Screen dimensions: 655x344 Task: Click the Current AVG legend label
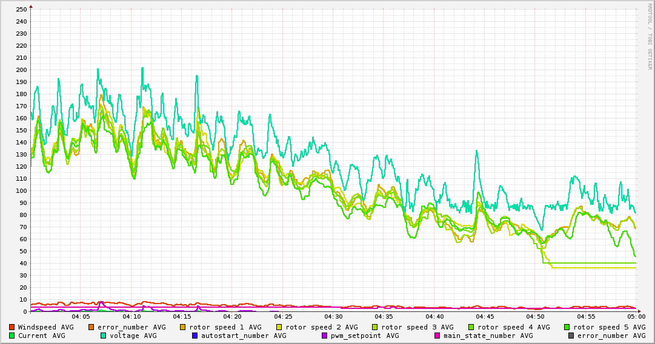point(41,336)
